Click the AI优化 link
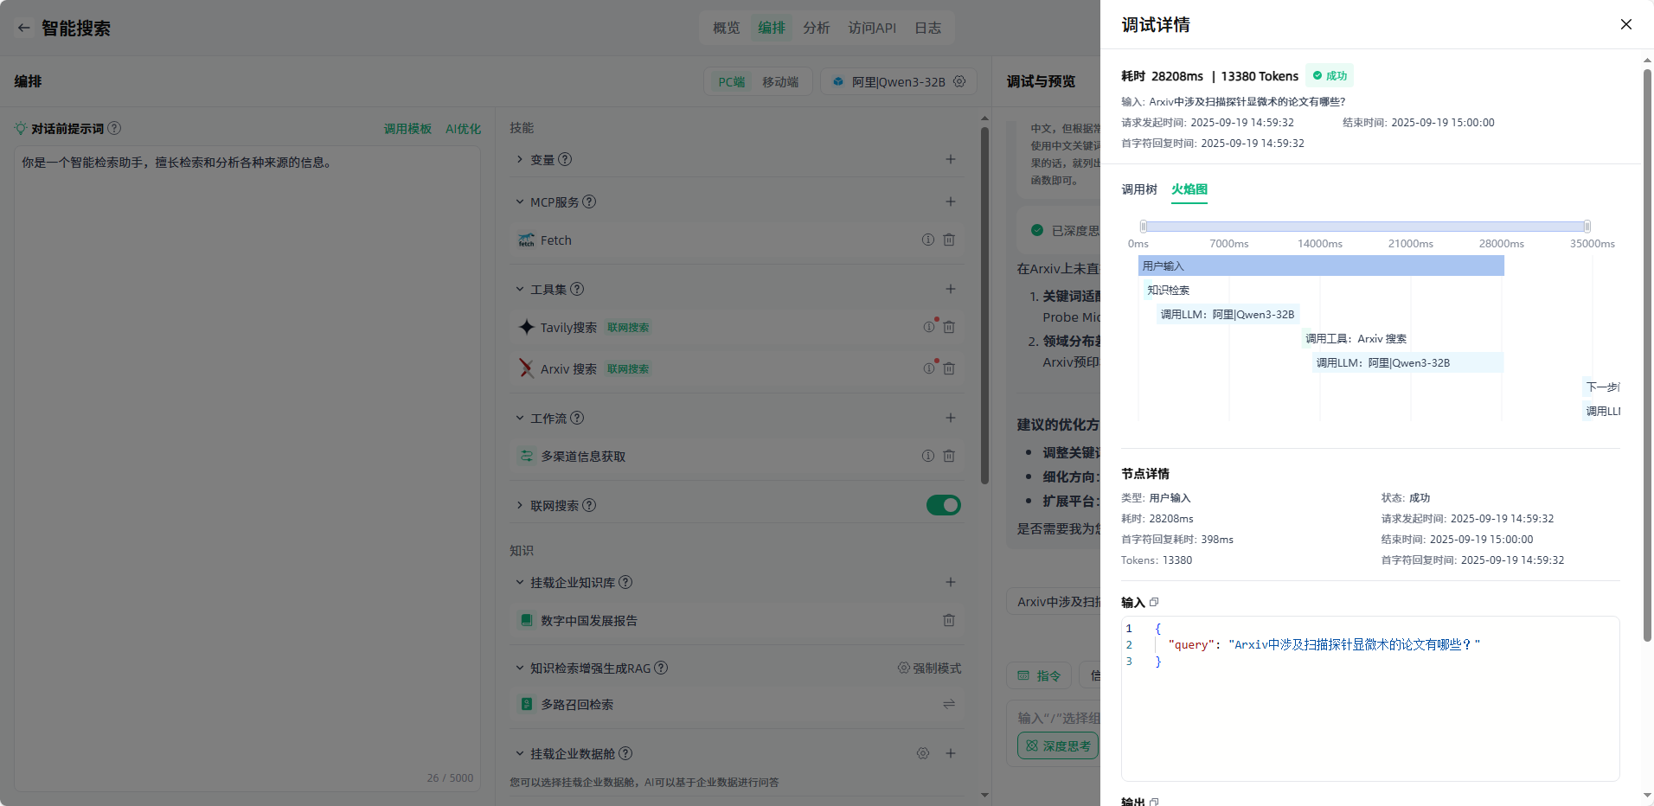1654x806 pixels. tap(463, 129)
